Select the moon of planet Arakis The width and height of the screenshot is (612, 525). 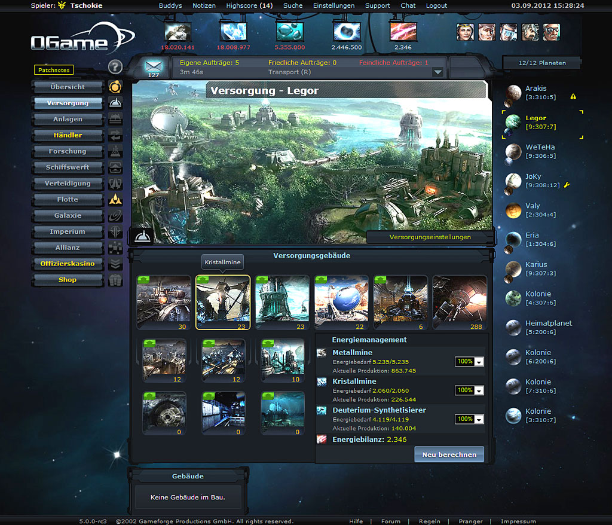tap(508, 103)
